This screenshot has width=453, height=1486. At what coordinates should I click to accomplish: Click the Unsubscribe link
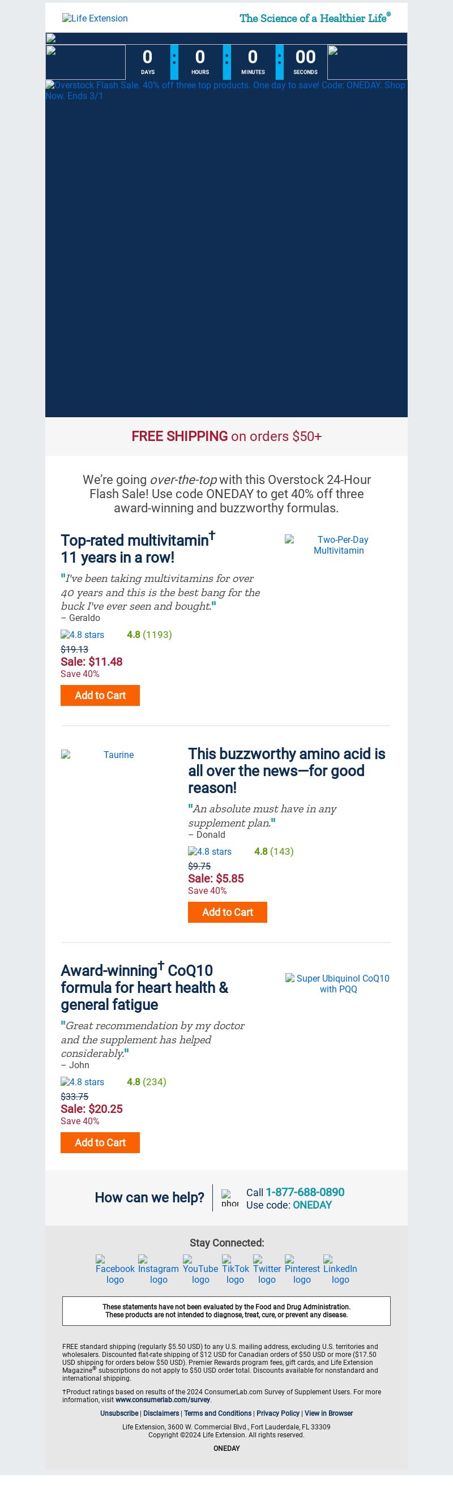click(119, 1413)
